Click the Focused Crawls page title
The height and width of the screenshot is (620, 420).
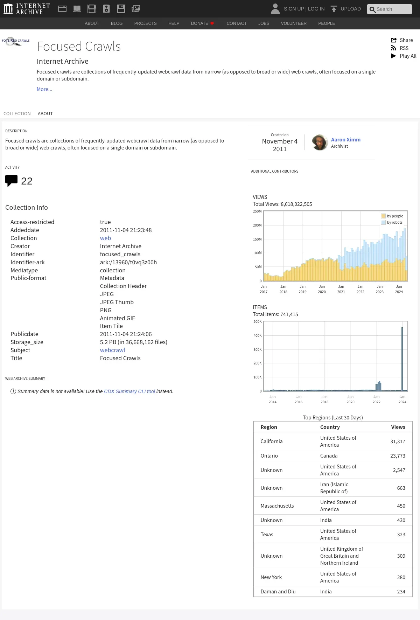79,47
